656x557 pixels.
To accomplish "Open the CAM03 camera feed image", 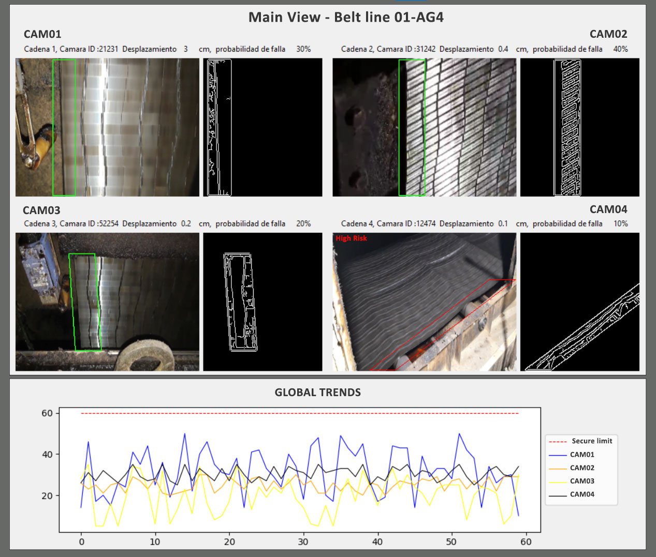I will pos(107,302).
